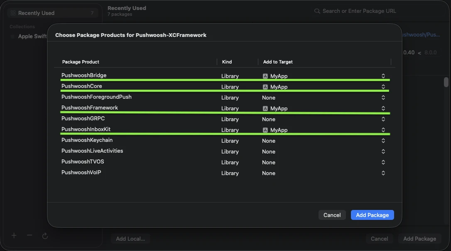The image size is (451, 251).
Task: Select the PushwooshInboxKit product name
Action: [x=86, y=129]
